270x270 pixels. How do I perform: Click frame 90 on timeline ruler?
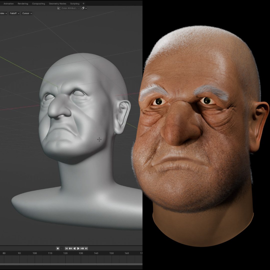click(19, 253)
